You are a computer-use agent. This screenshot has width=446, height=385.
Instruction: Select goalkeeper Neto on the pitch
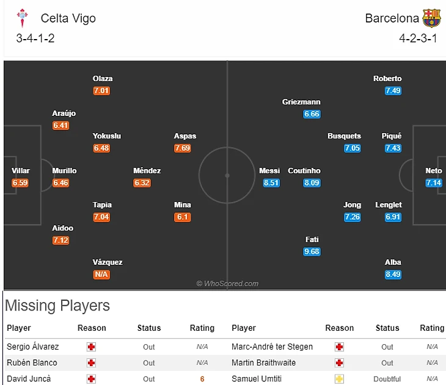434,171
